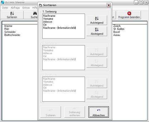Click the A-Z arrow icon on first Aufsteigend
This screenshot has height=122, width=149.
97,19
